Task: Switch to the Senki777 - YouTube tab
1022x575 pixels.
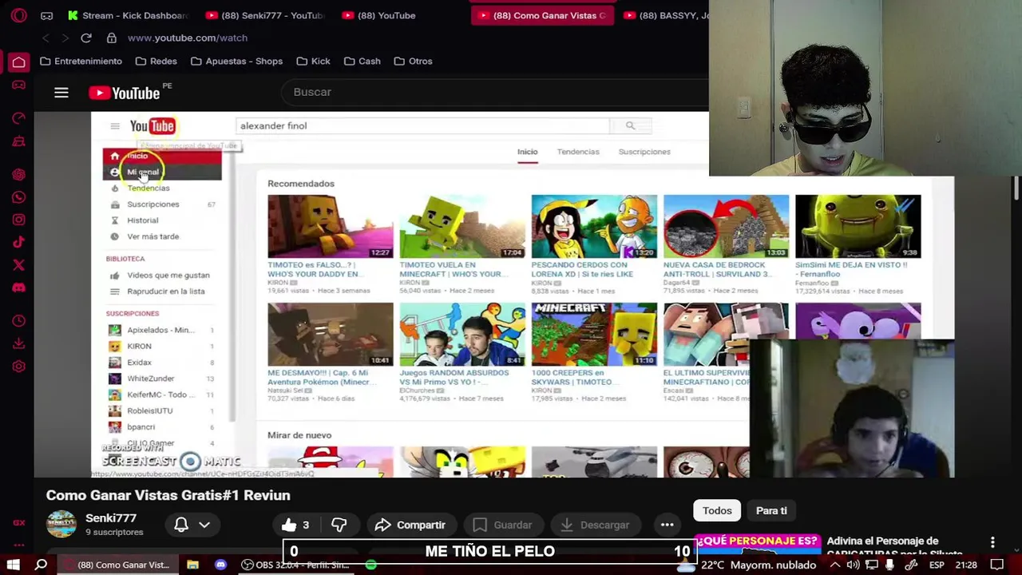Action: click(264, 15)
